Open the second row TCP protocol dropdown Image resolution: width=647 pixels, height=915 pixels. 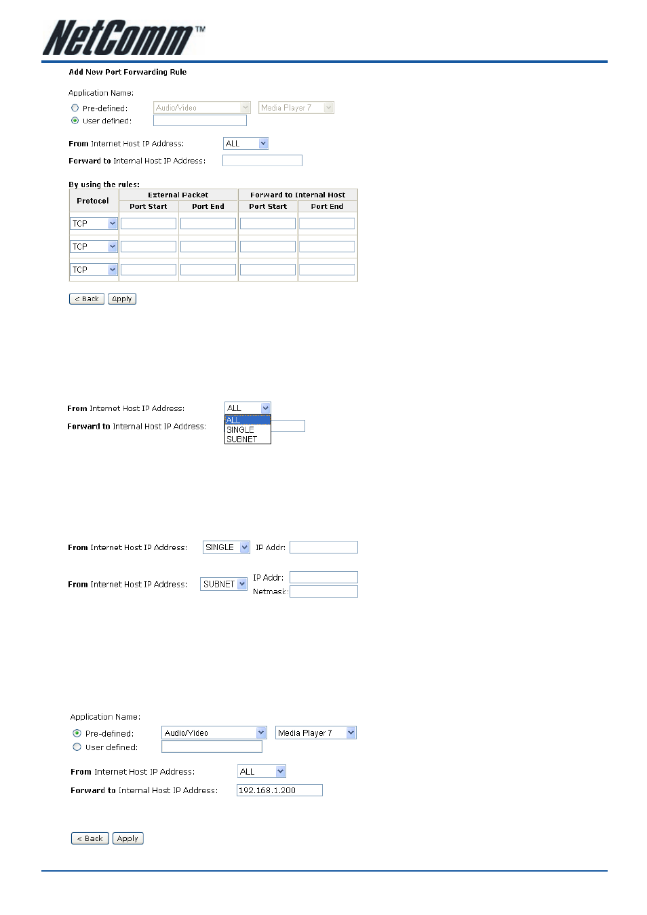(x=94, y=246)
